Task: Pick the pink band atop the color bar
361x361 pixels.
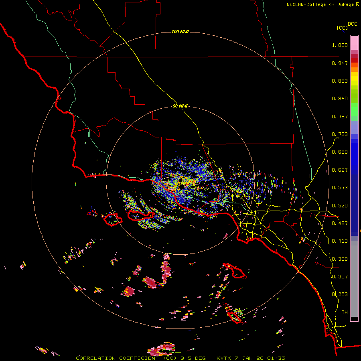Action: [x=354, y=43]
